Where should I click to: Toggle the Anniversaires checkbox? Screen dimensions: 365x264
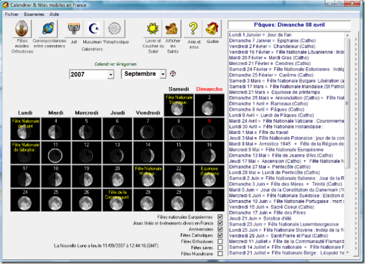[220, 229]
